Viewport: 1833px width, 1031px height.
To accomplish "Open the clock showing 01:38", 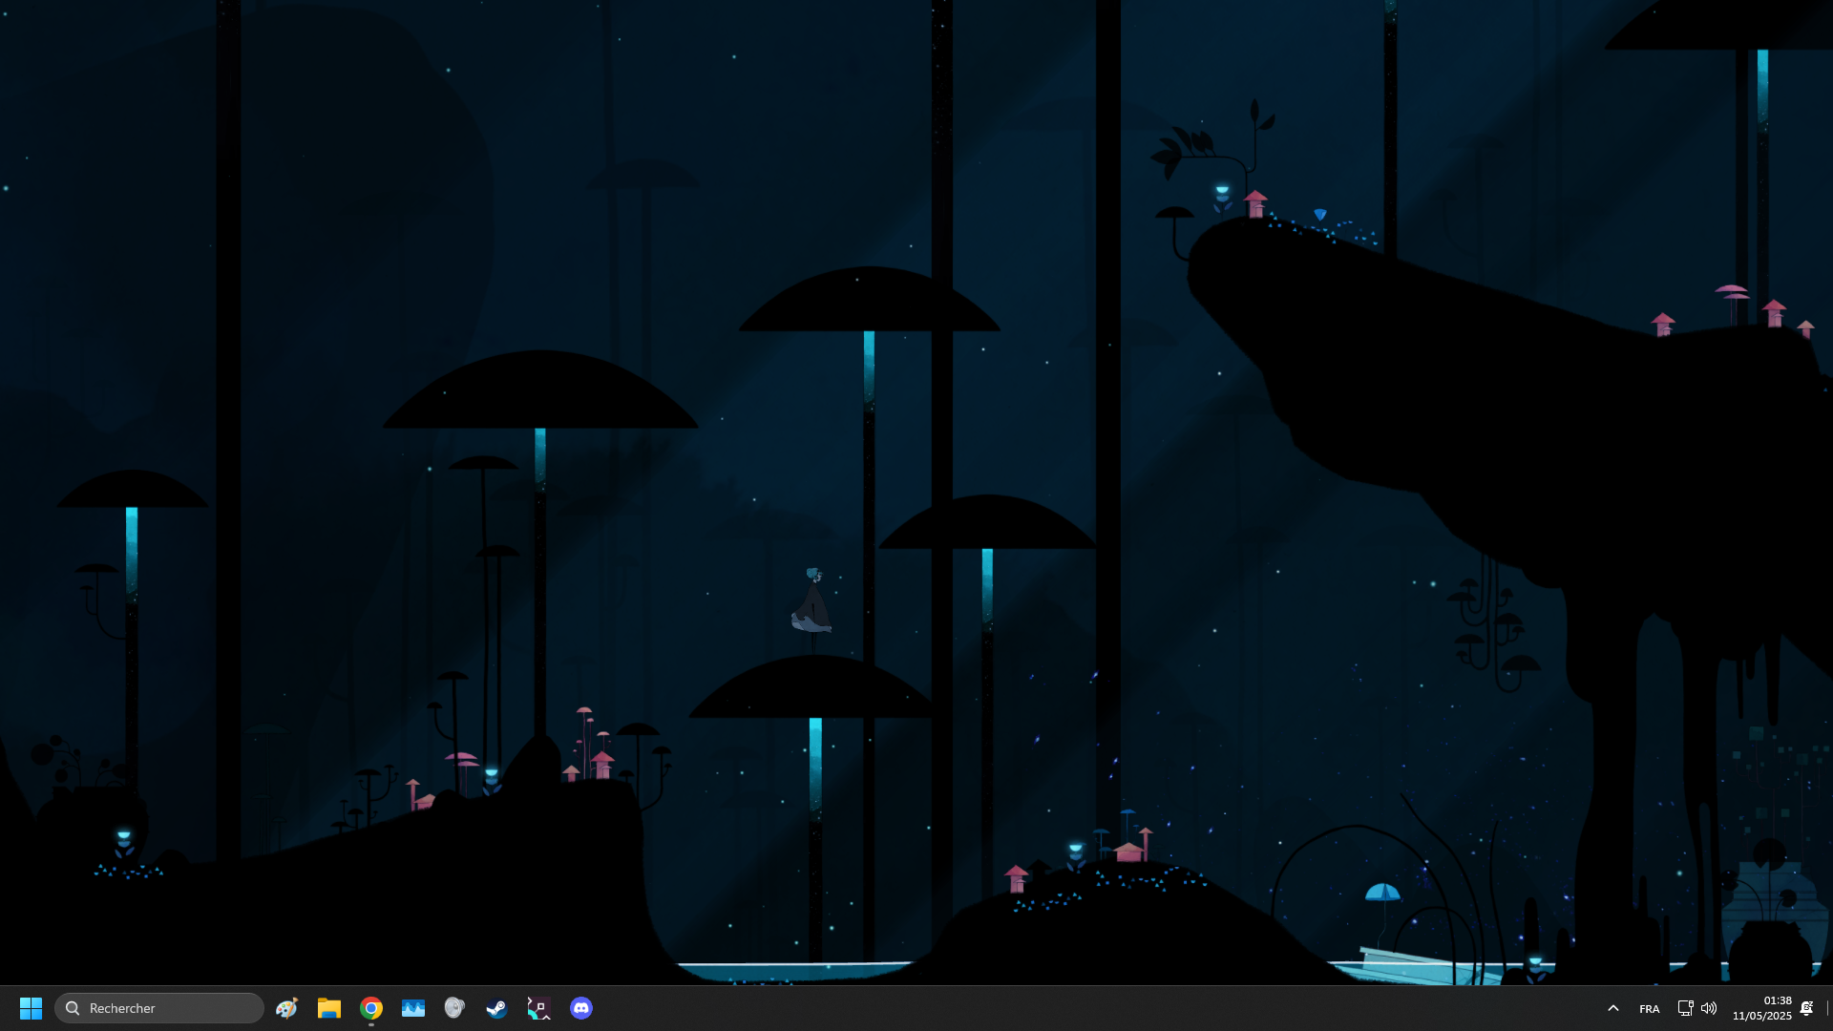I will (1762, 1008).
